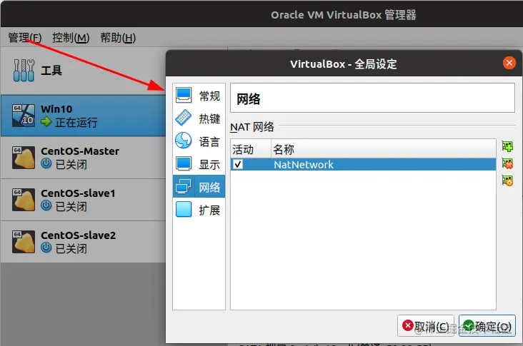Select the Win10 virtual machine

[84, 116]
